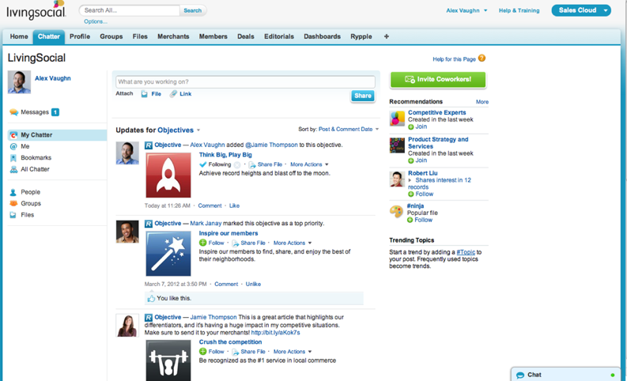
Task: Click the Share File icon under Inspire our members
Action: (236, 243)
